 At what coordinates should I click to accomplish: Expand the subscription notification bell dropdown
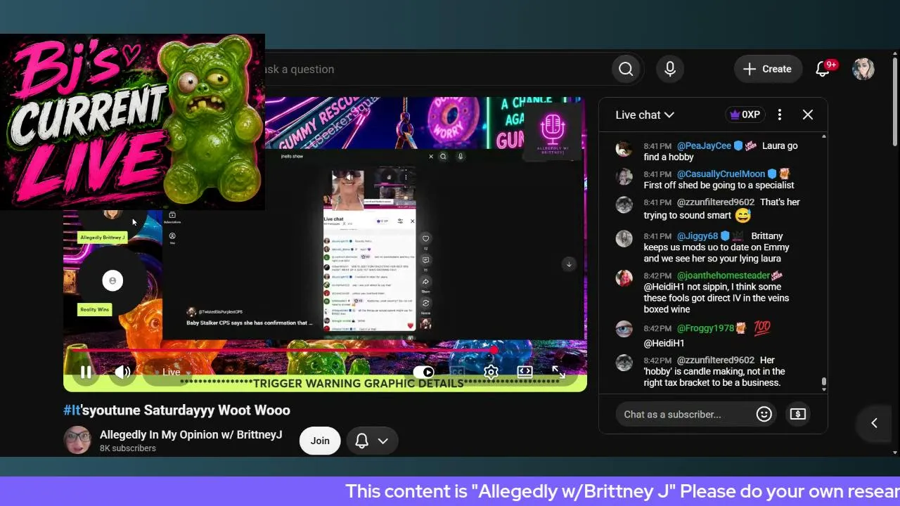coord(373,441)
